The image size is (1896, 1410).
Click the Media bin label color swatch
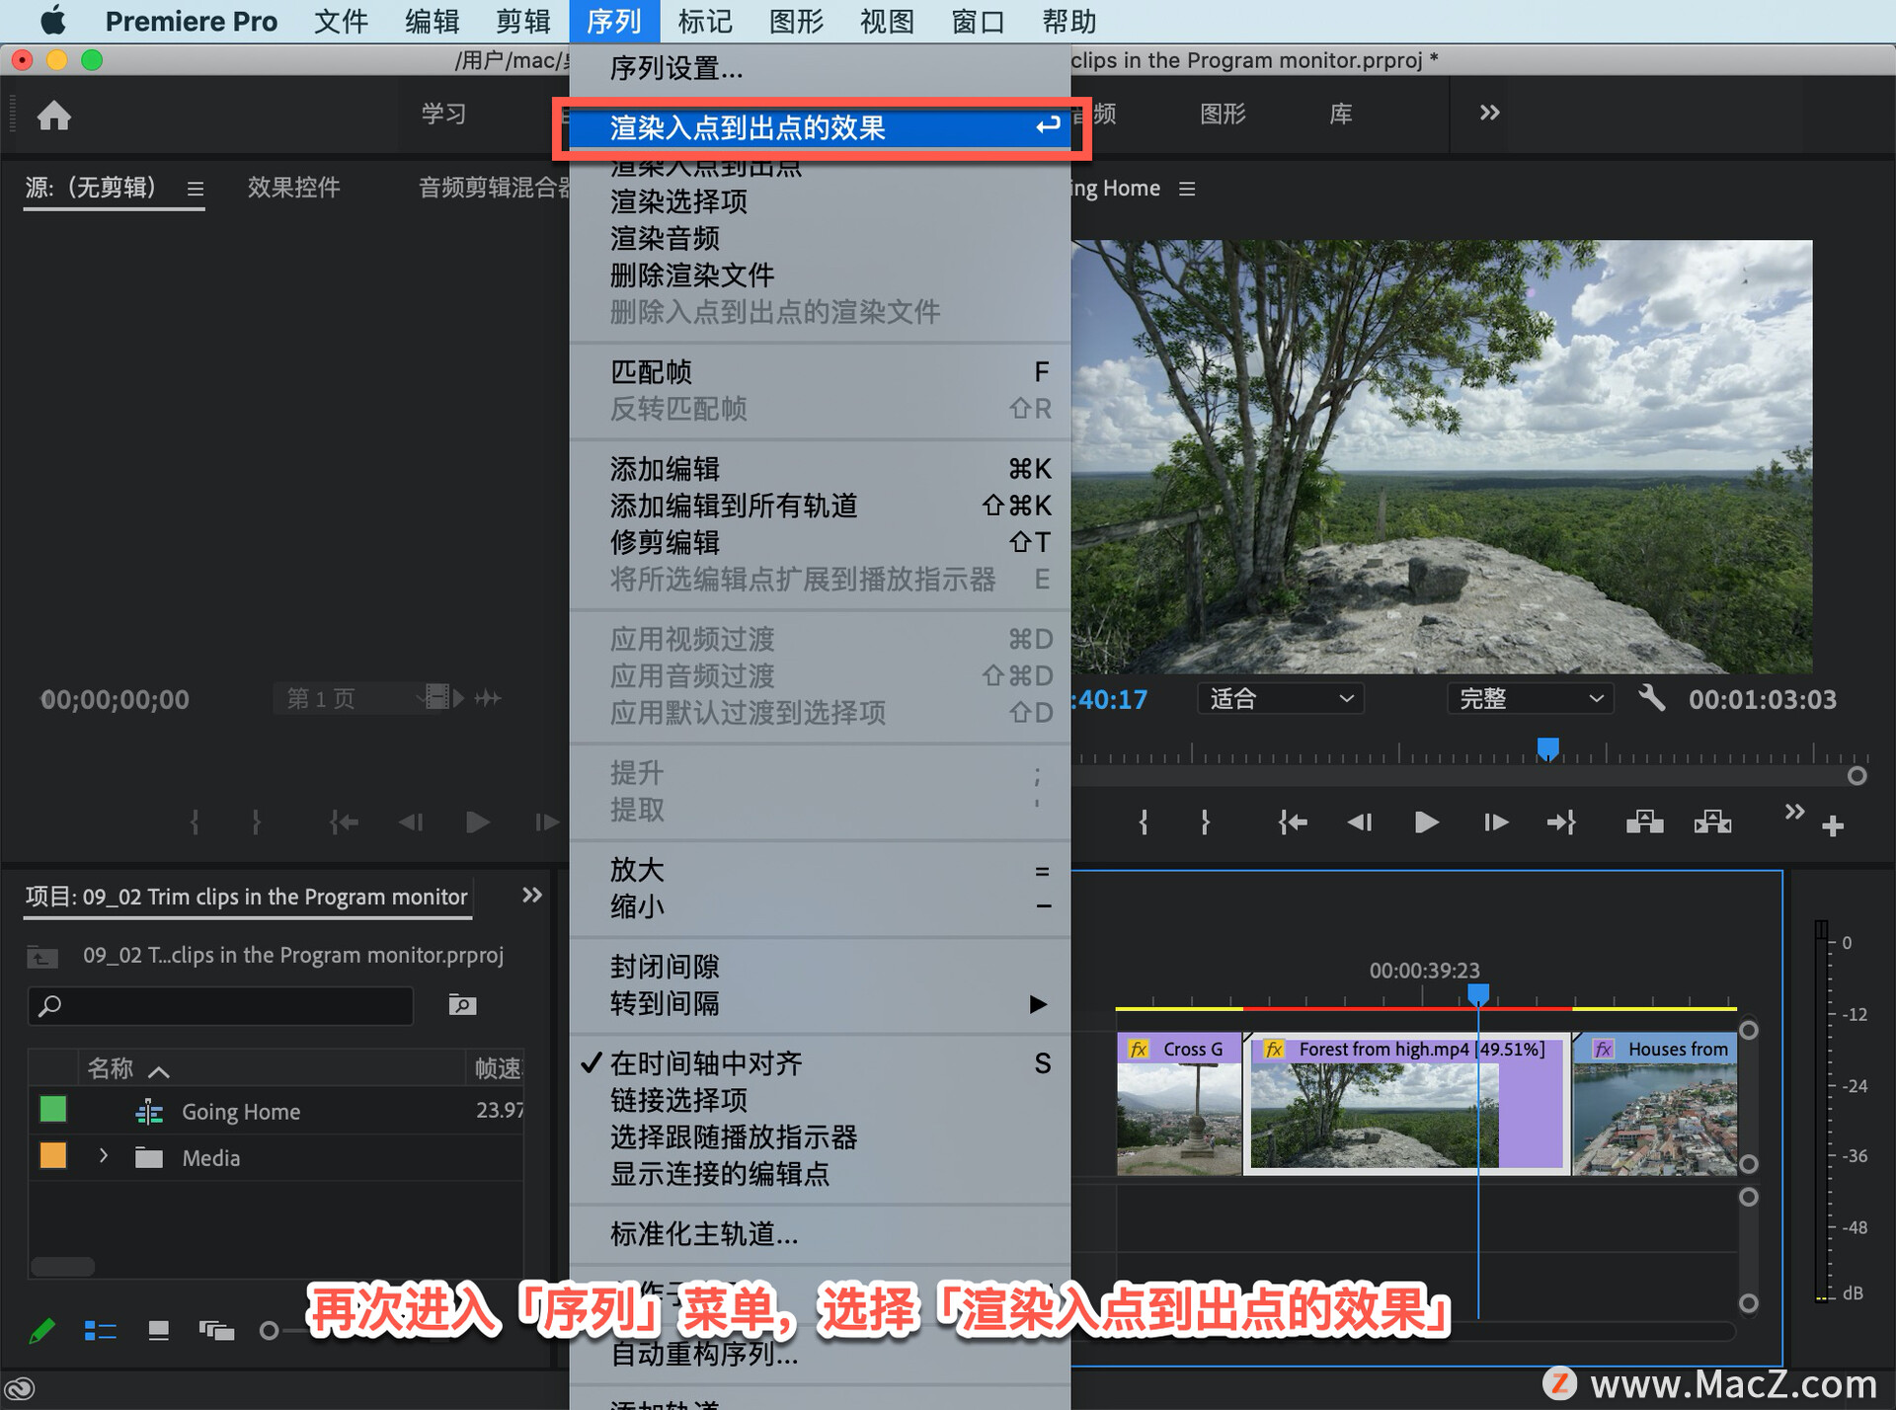pyautogui.click(x=53, y=1155)
